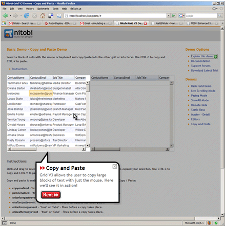
Task: Click the red Next button in tooltip
Action: point(51,195)
